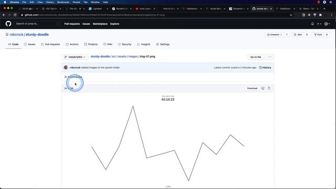
Task: Click the GitHub Octocat logo
Action: 8,24
